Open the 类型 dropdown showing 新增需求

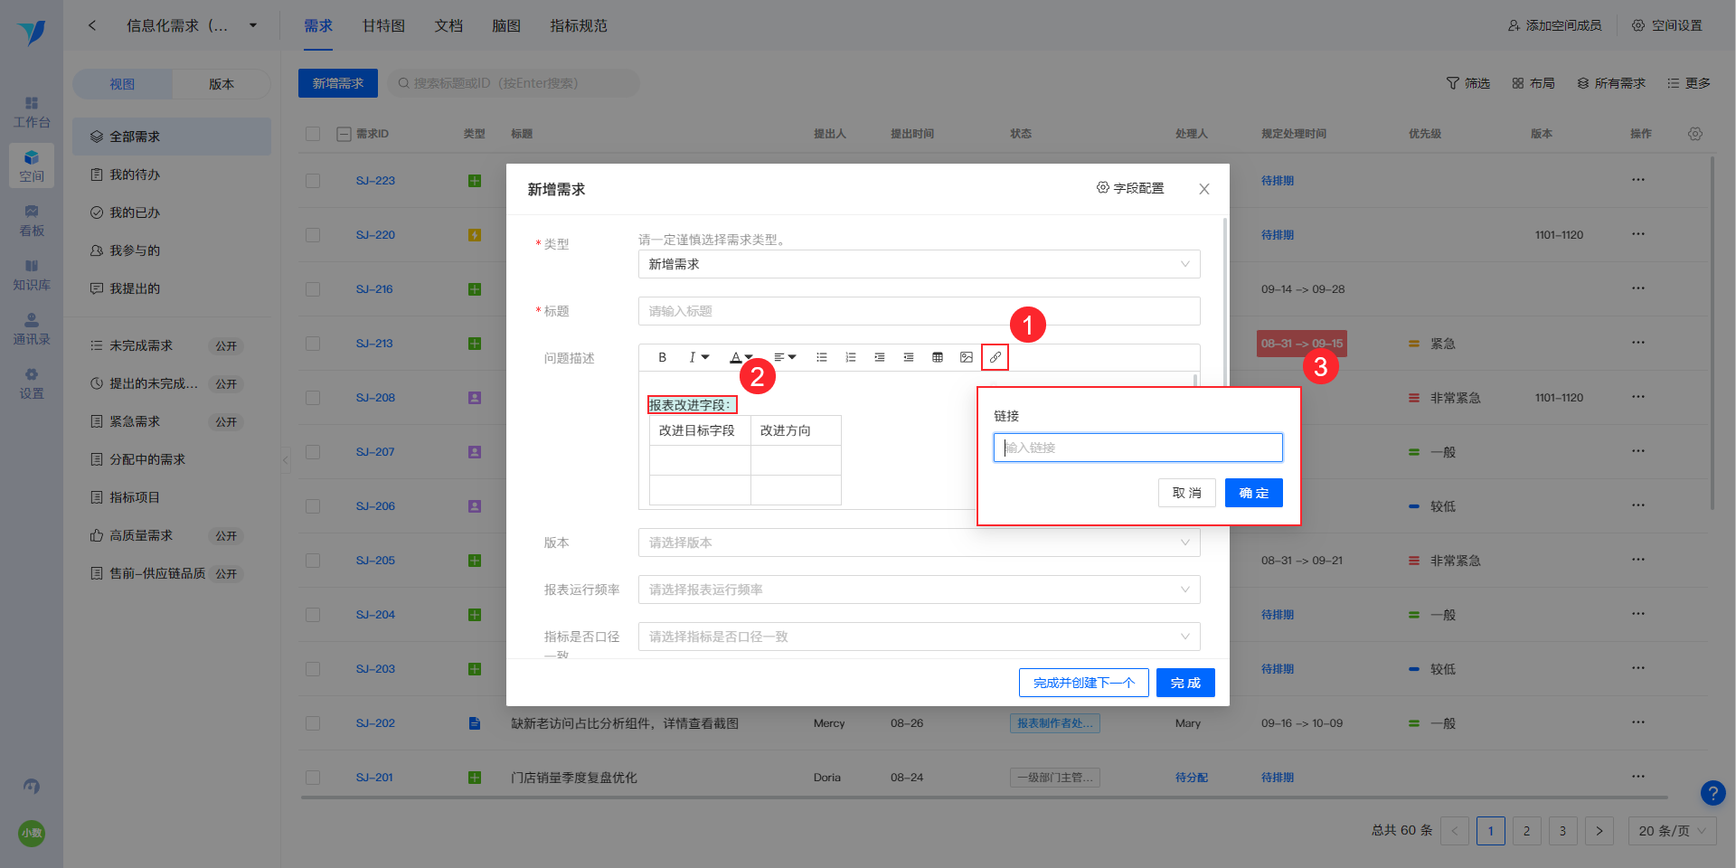[919, 264]
